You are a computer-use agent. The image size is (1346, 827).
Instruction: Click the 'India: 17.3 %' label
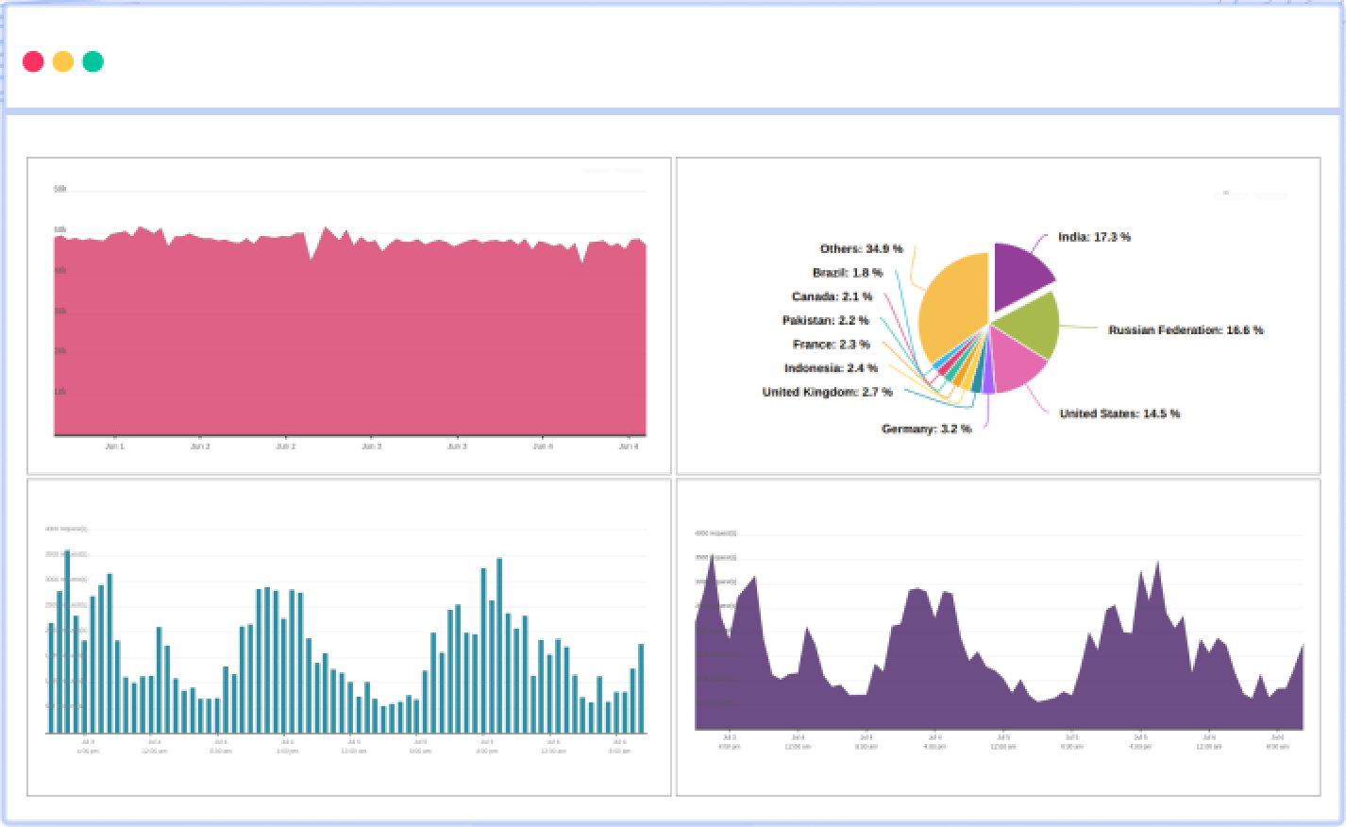(1094, 237)
